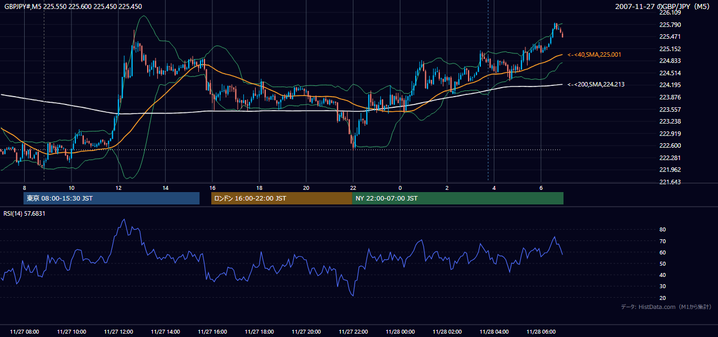Click price axis value 223.557
The width and height of the screenshot is (718, 337).
point(670,110)
